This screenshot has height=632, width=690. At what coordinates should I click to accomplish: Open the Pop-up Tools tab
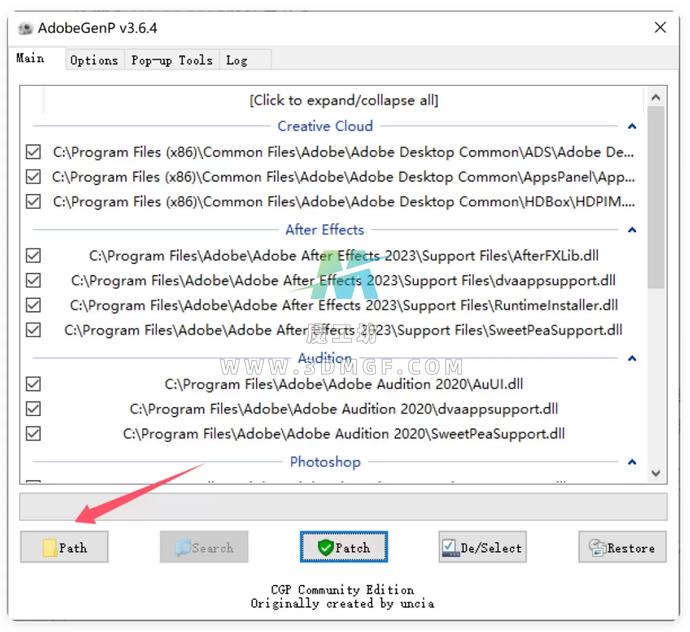point(171,60)
